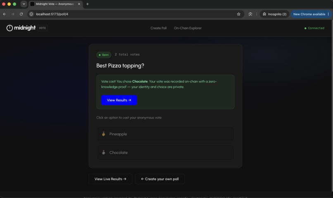The width and height of the screenshot is (333, 198).
Task: Click the Connected status indicator
Action: click(314, 28)
